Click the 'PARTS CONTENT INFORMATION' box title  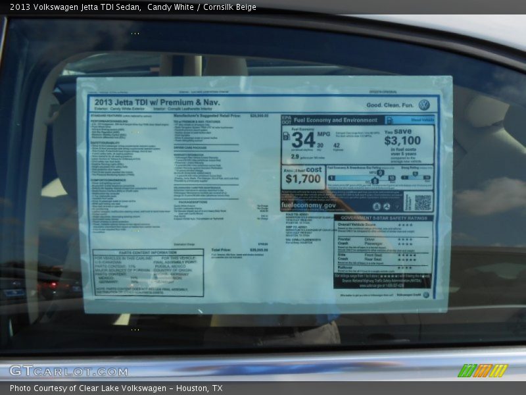[147, 252]
